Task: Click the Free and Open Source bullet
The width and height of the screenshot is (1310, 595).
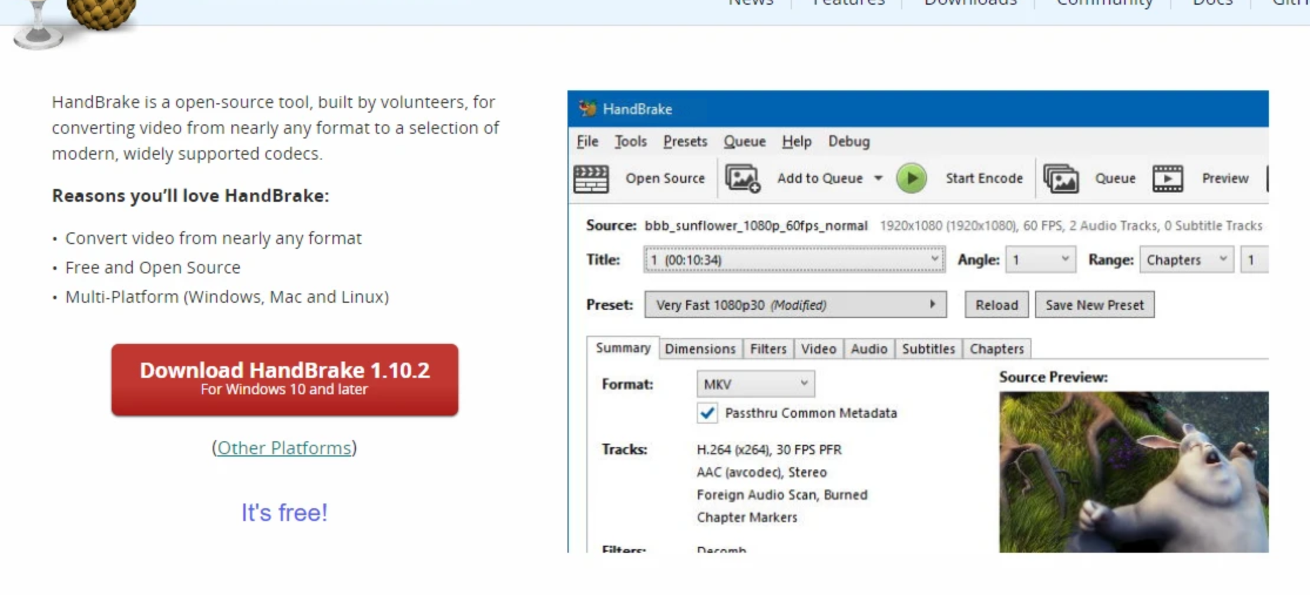Action: [x=153, y=268]
